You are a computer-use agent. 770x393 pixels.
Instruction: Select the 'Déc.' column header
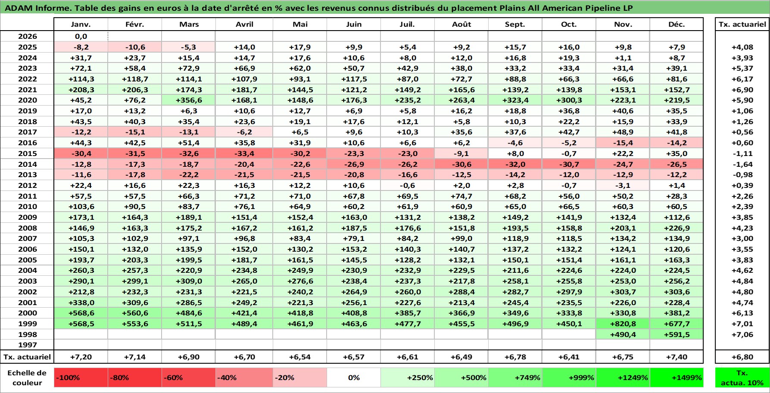(676, 25)
